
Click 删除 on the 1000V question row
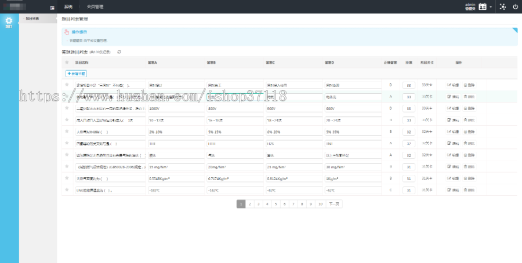470,108
